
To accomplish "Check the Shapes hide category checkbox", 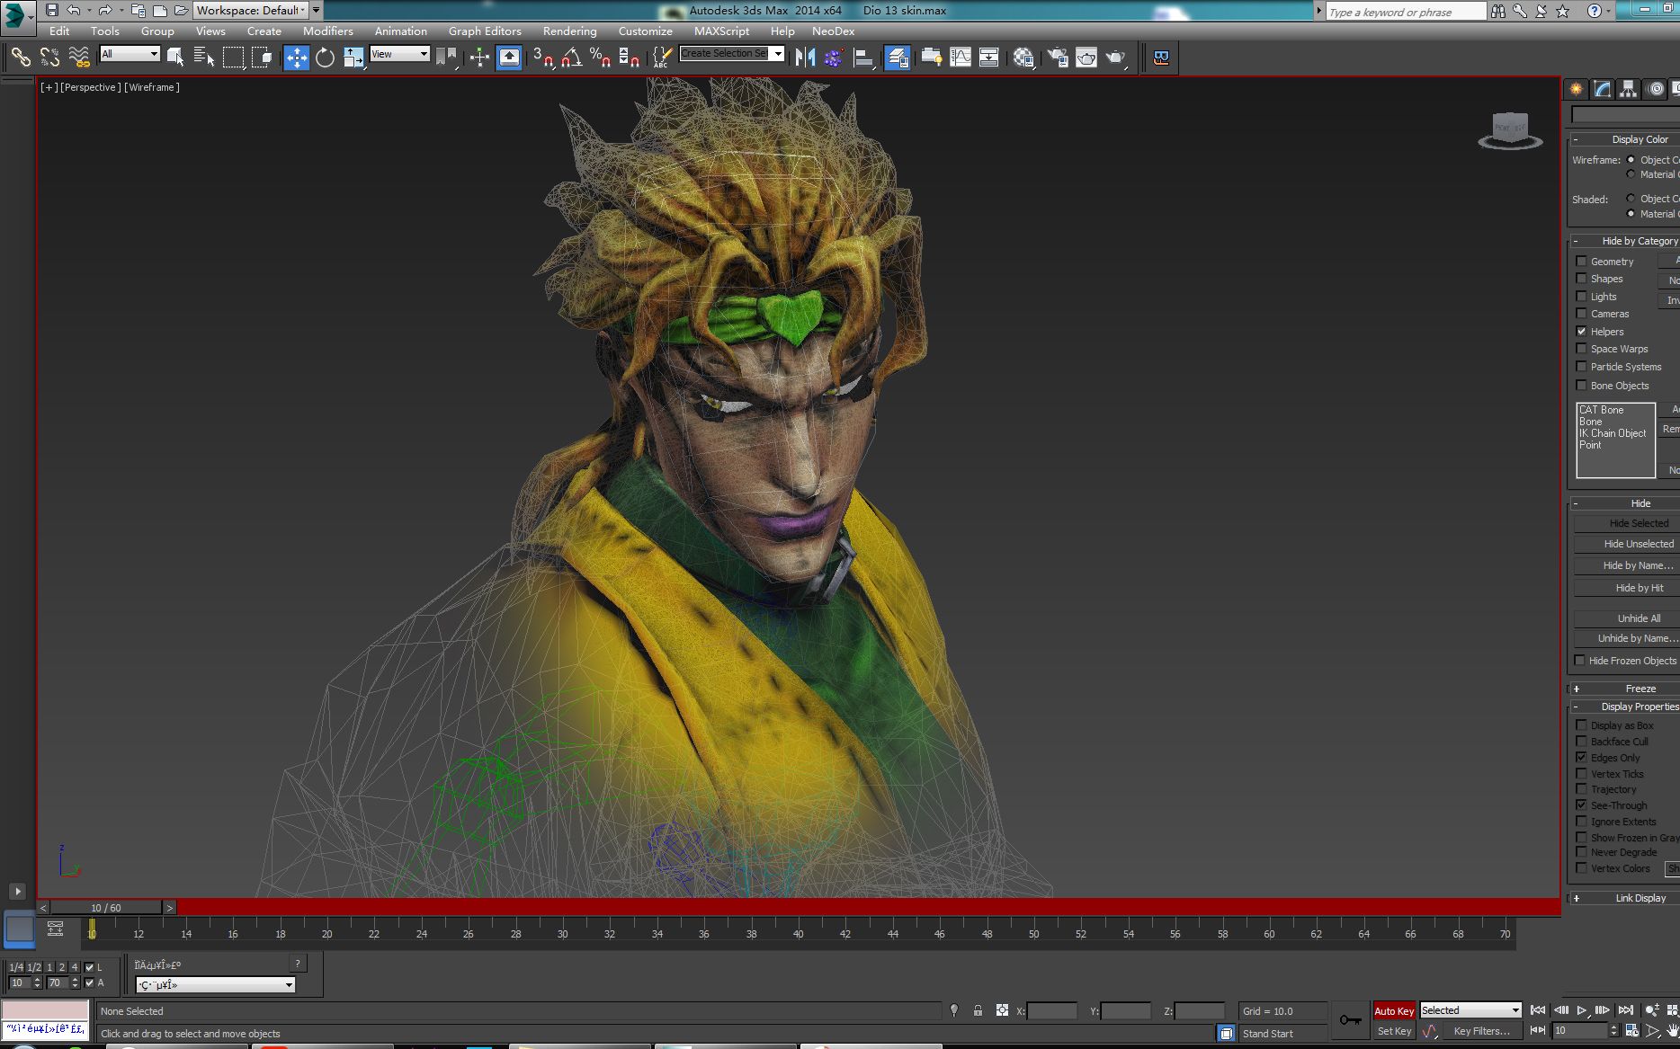I will click(x=1581, y=279).
